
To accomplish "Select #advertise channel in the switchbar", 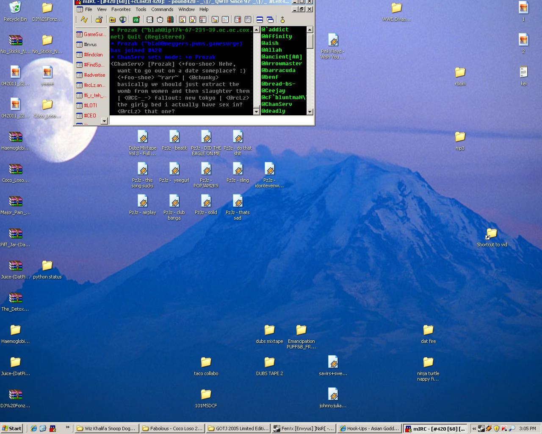I will click(94, 75).
